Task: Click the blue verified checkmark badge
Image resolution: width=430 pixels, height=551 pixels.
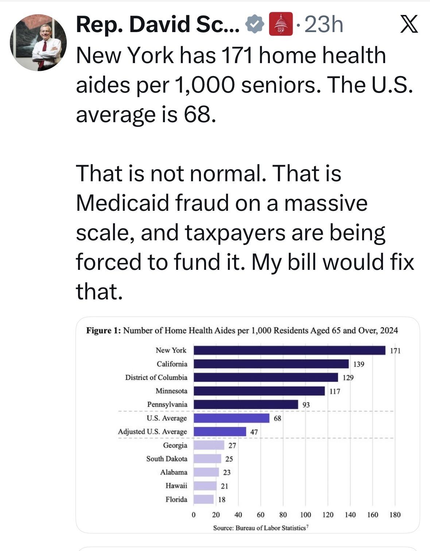Action: pyautogui.click(x=255, y=24)
